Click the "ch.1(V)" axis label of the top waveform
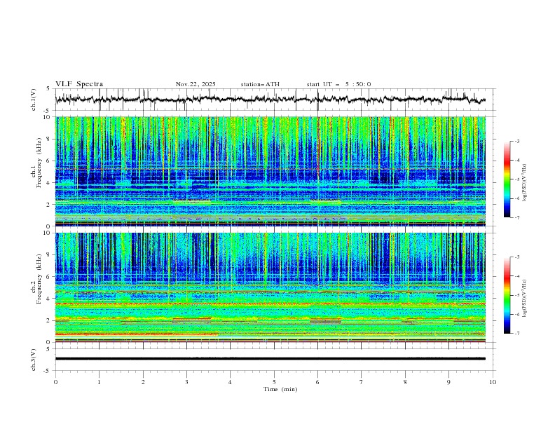 click(34, 100)
